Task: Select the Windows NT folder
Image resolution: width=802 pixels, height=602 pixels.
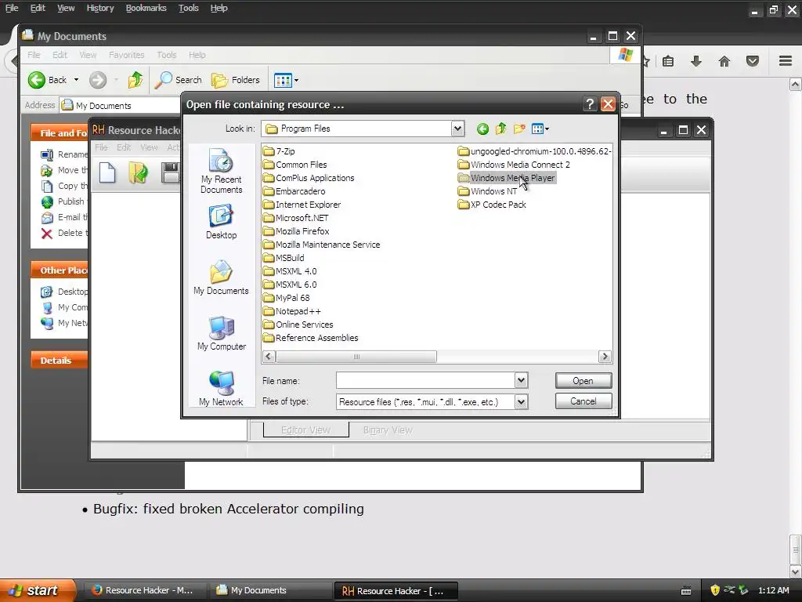Action: 488,191
